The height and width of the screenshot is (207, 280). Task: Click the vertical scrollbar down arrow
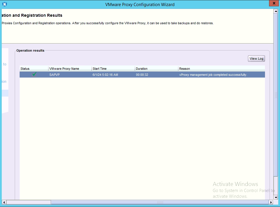276,197
